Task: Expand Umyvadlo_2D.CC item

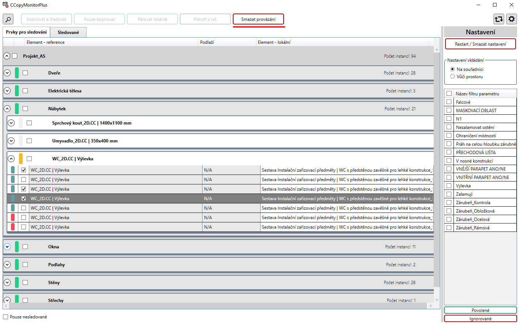Action: pyautogui.click(x=11, y=141)
